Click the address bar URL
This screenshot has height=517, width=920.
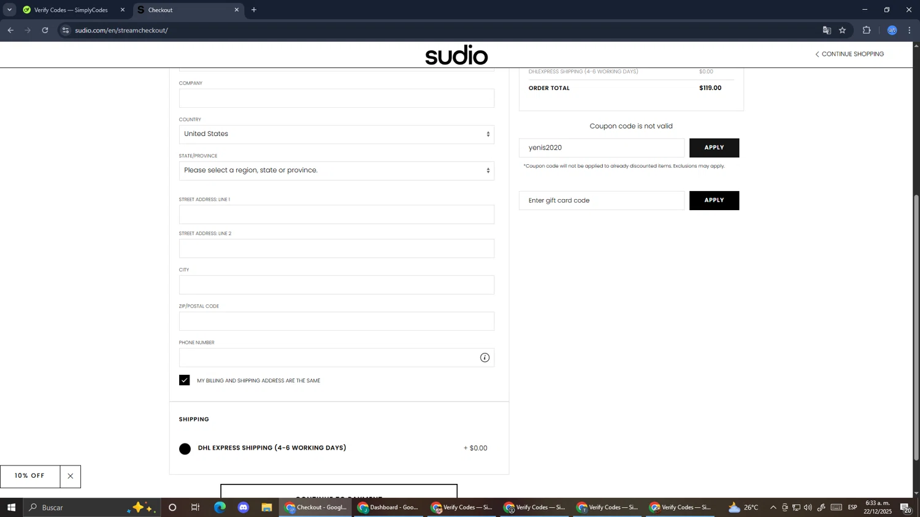pyautogui.click(x=121, y=30)
